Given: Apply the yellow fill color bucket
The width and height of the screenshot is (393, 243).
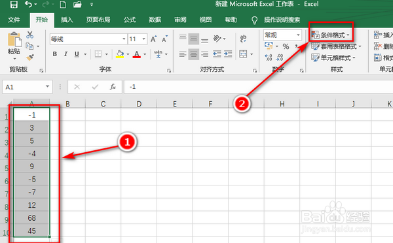Looking at the screenshot, I should click(x=120, y=54).
